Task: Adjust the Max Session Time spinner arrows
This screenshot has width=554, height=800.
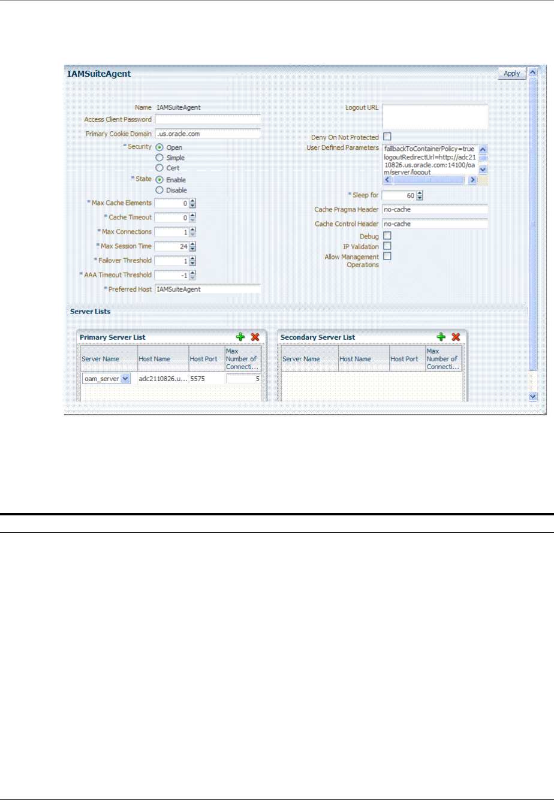Action: click(193, 246)
